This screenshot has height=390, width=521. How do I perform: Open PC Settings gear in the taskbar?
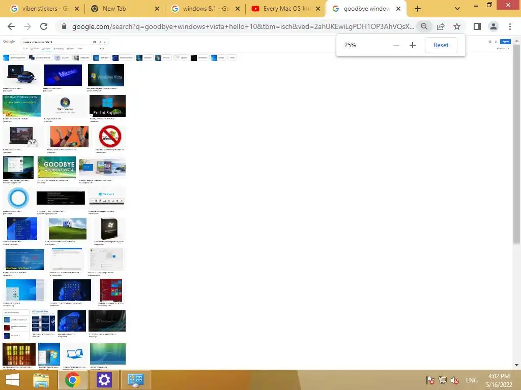(104, 380)
